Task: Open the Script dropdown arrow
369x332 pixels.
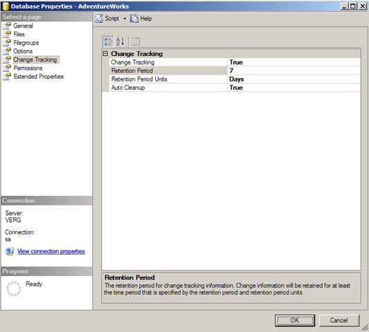Action: 125,19
